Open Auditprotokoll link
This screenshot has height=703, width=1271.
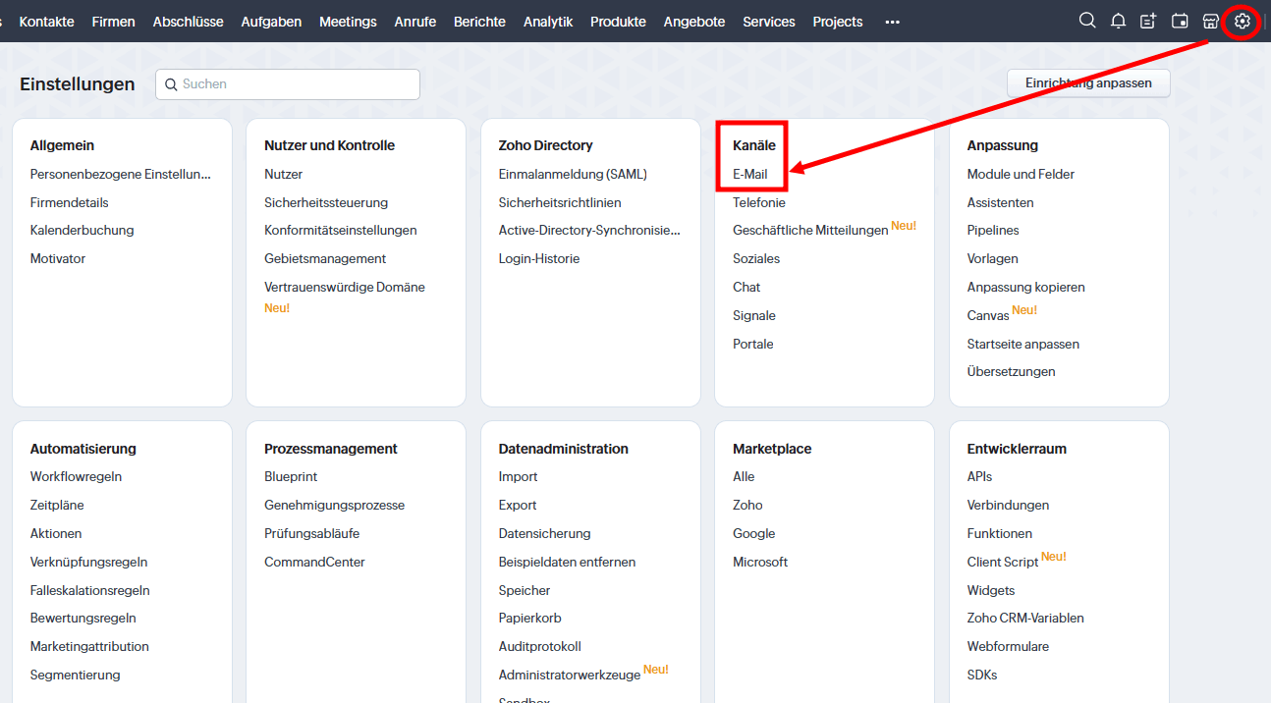click(540, 646)
